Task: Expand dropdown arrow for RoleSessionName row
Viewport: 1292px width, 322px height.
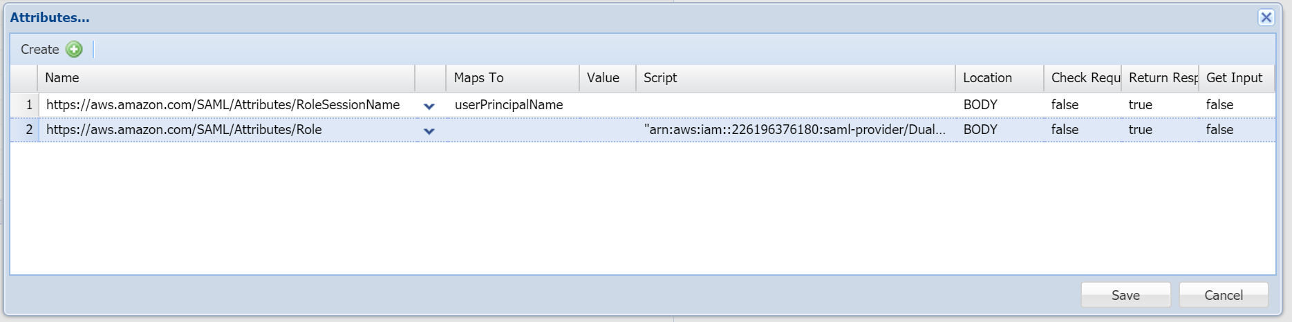Action: tap(429, 106)
